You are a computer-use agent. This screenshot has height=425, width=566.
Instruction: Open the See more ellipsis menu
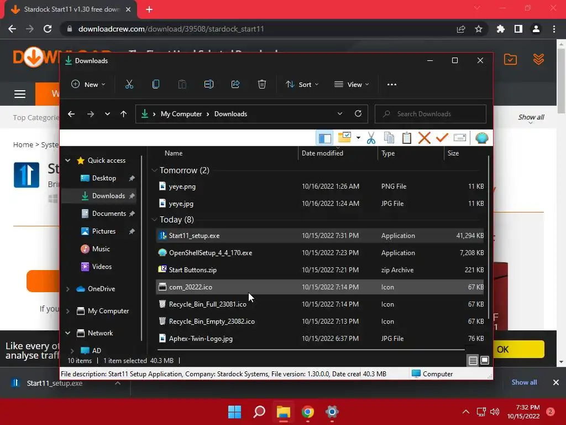[x=392, y=85]
